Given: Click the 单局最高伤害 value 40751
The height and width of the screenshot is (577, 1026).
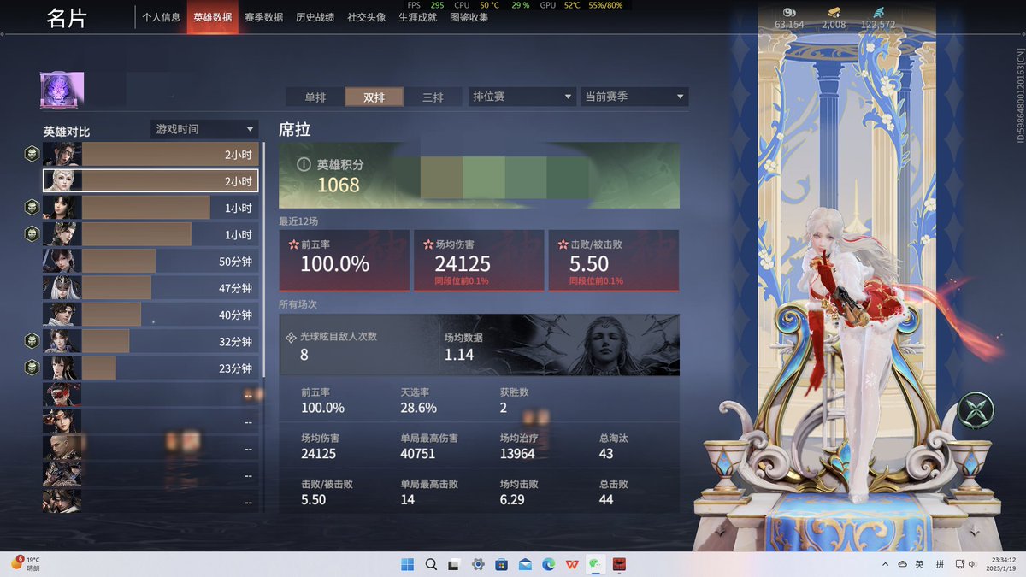Looking at the screenshot, I should (418, 454).
